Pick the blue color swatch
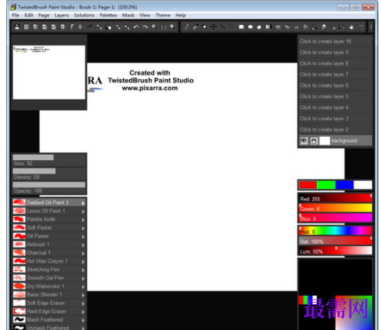Image resolution: width=381 pixels, height=330 pixels. tap(344, 185)
